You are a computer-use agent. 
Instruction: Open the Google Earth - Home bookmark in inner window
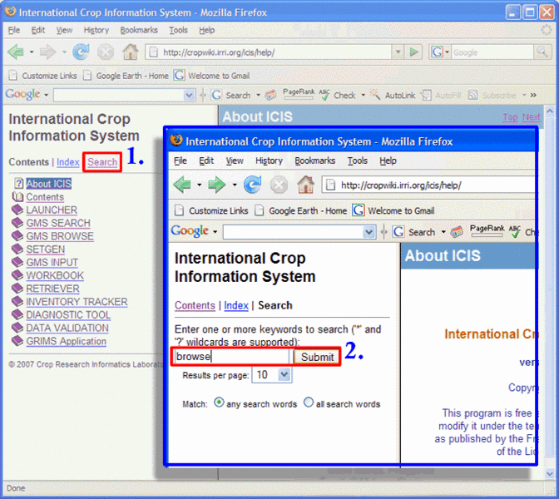[300, 210]
